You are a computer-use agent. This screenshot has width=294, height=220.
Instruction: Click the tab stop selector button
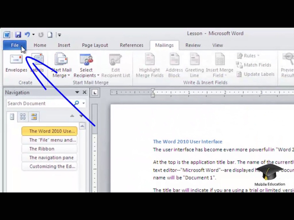[95, 93]
